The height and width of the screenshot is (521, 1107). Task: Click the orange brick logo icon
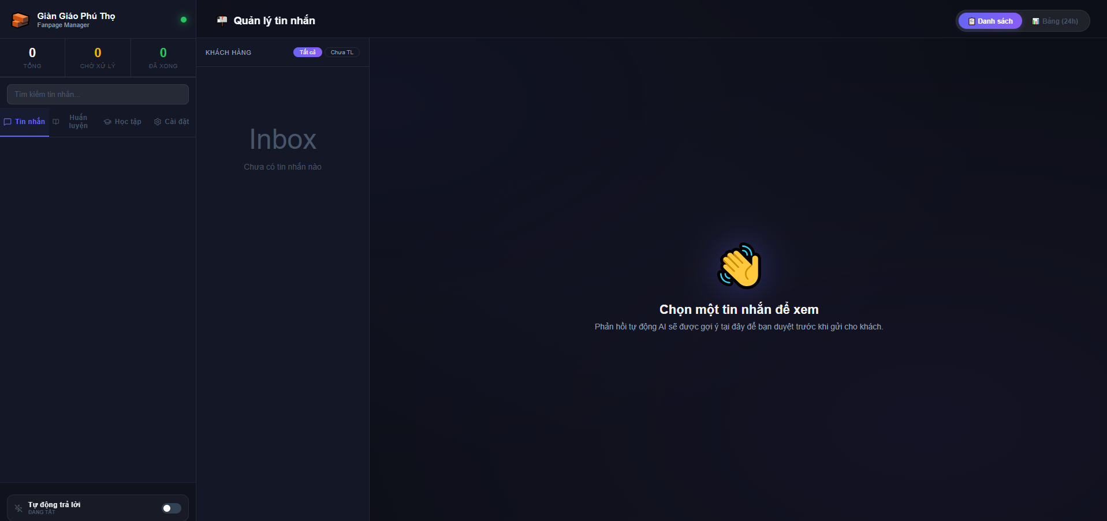click(x=20, y=20)
